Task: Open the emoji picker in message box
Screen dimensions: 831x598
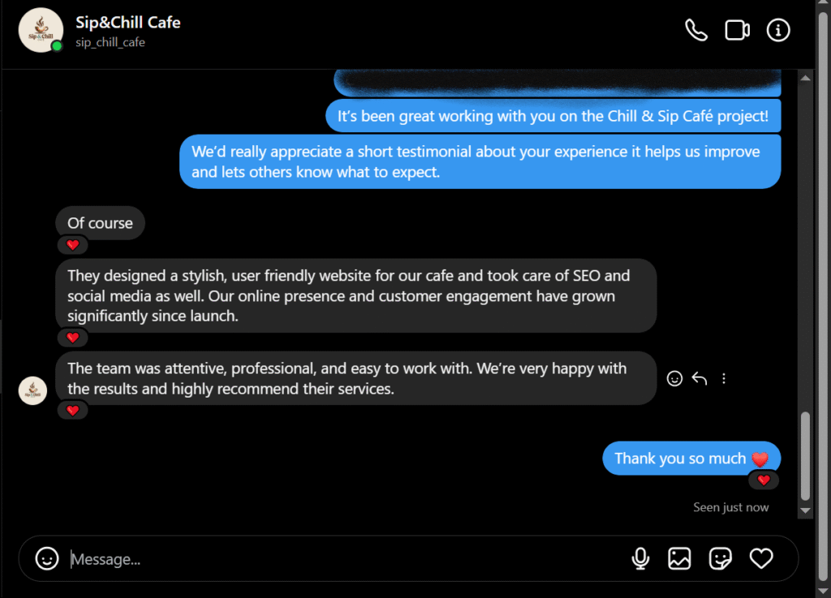Action: coord(47,558)
